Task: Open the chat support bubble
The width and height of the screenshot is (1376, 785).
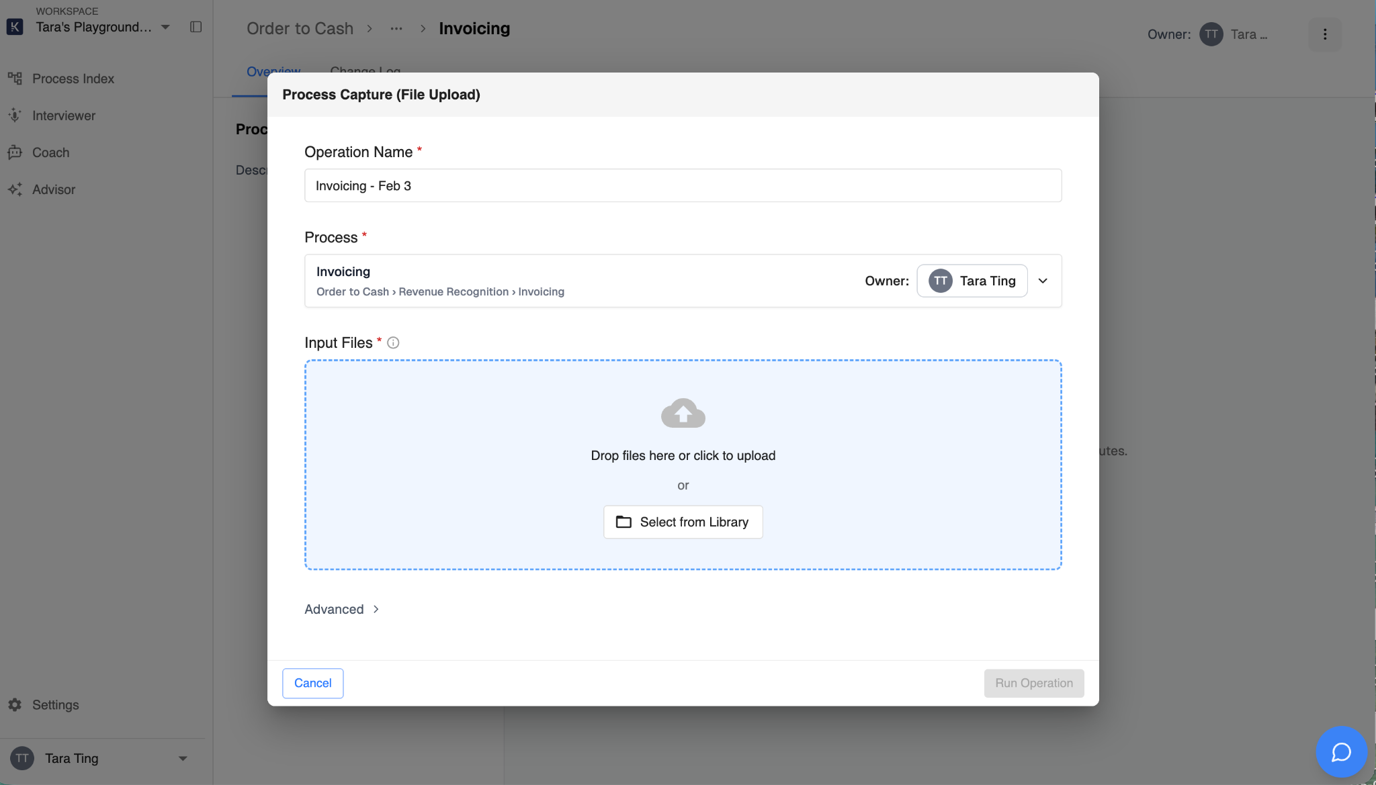Action: pos(1341,751)
